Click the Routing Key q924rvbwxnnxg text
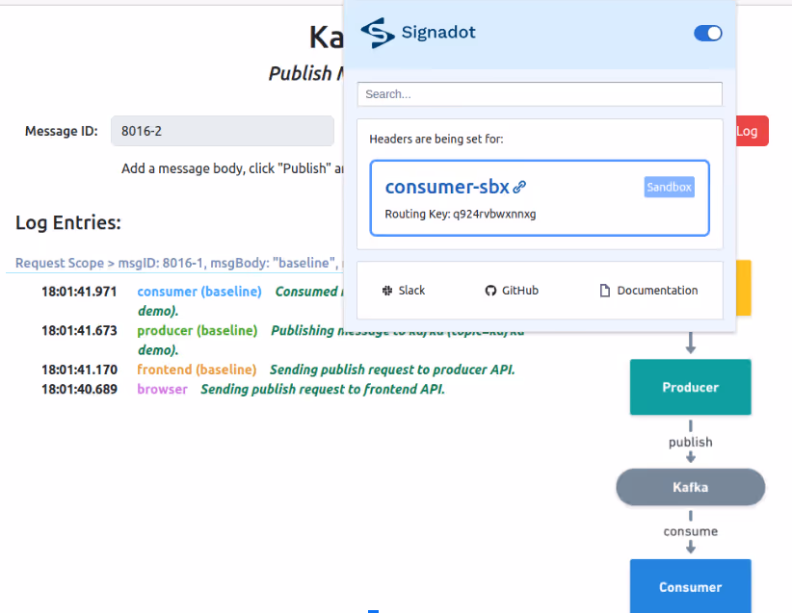Viewport: 792px width, 613px height. (x=461, y=214)
